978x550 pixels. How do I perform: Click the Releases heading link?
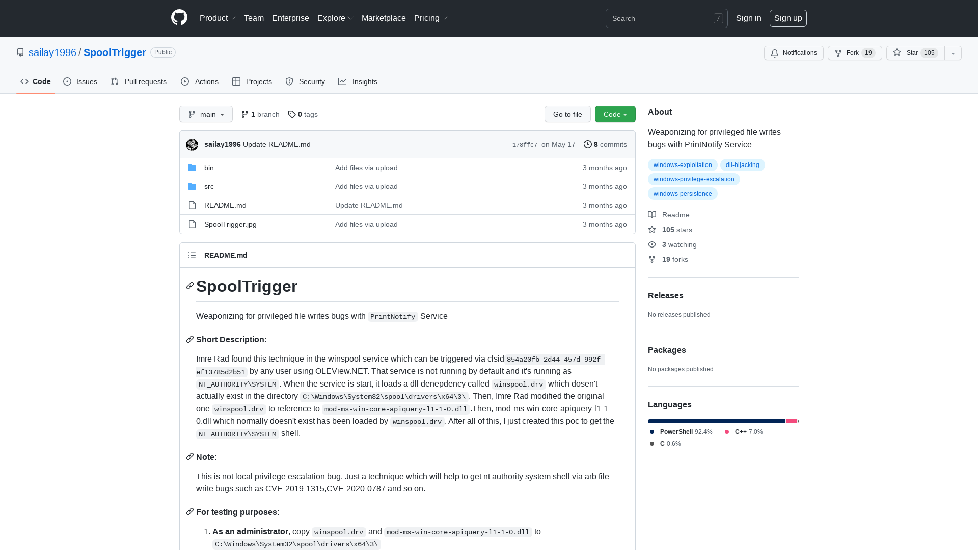665,295
